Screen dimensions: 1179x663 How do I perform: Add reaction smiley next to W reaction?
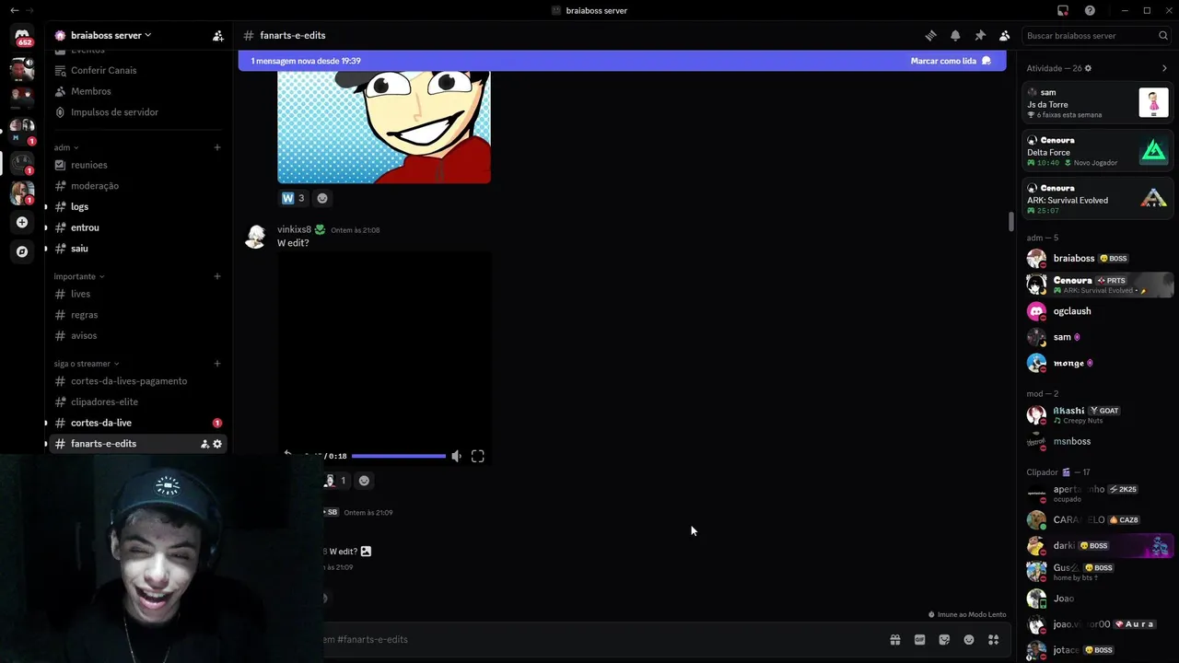coord(322,198)
